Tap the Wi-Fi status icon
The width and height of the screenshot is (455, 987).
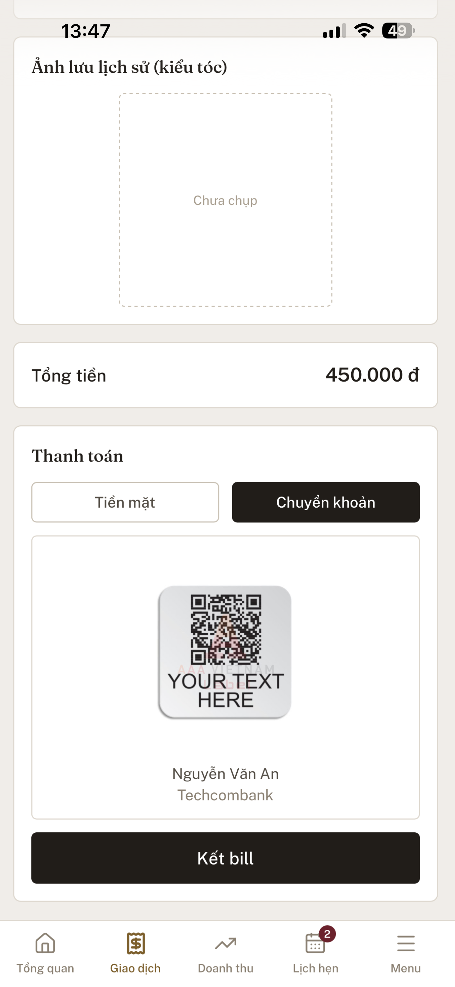[364, 30]
